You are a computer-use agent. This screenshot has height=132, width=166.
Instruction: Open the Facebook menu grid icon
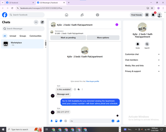pyautogui.click(x=147, y=15)
